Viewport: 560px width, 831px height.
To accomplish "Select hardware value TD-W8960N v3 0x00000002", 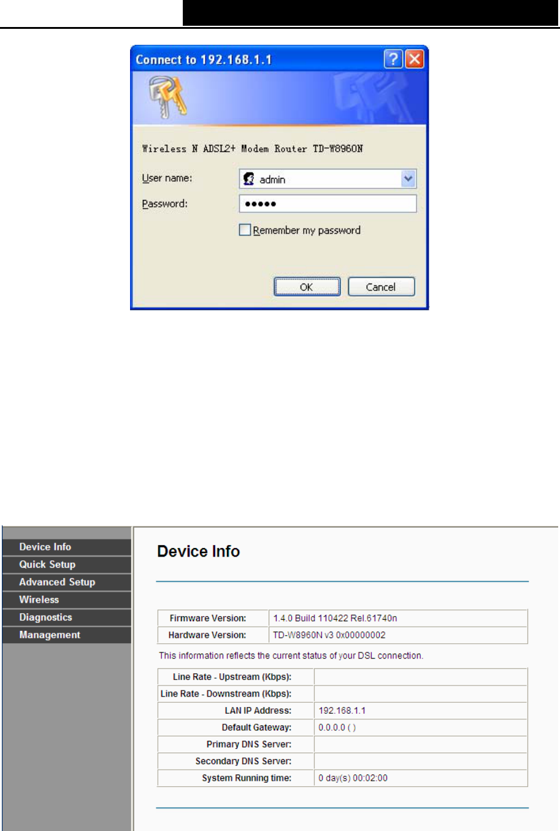I will pos(329,635).
